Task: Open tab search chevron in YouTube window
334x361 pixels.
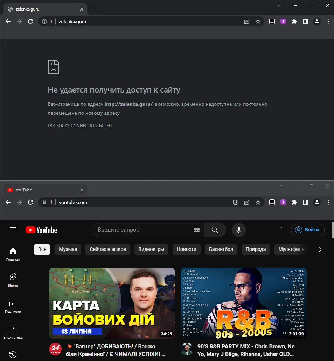Action: coord(279,186)
